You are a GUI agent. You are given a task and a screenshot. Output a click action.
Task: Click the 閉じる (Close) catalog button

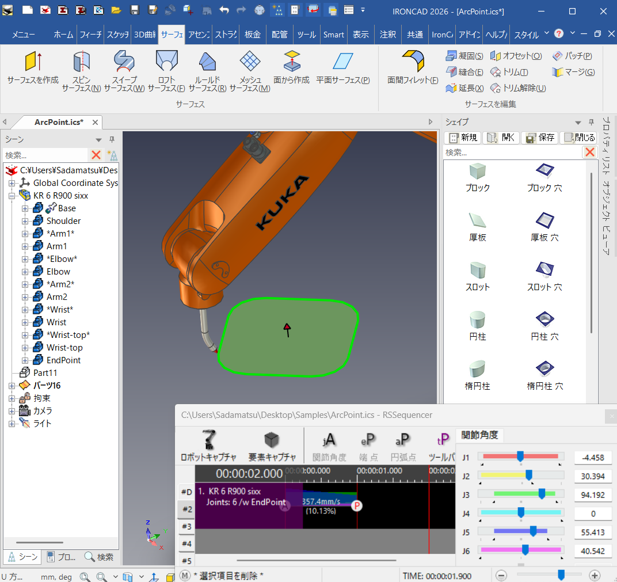(579, 138)
